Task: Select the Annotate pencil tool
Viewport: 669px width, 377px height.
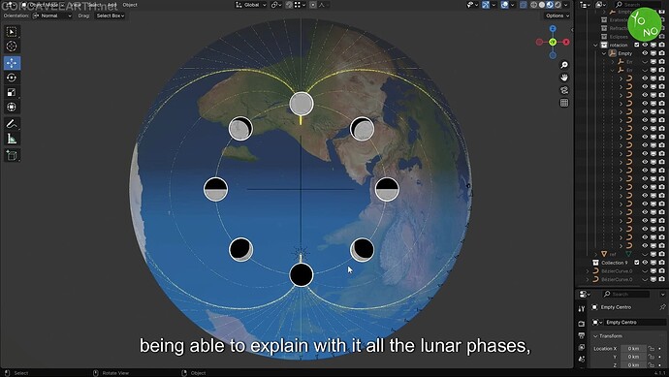Action: (x=12, y=124)
